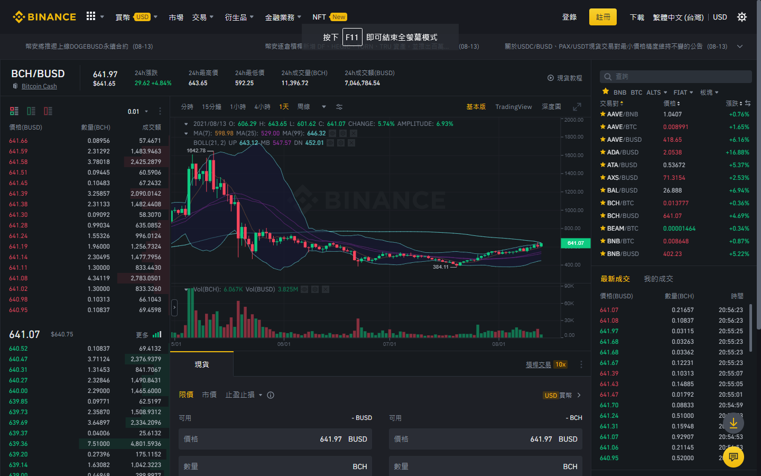Select the 市價 market order tab

tap(209, 395)
